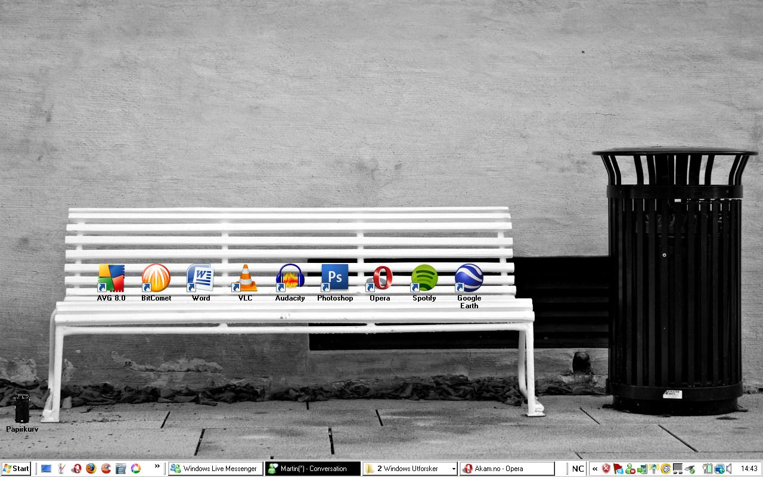Launch Opera from the quick launch bar
Screen dimensions: 763x477
(x=76, y=469)
